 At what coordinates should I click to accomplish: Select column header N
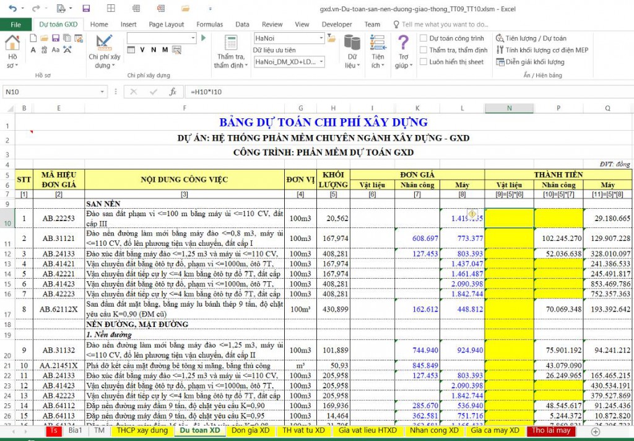pos(509,108)
